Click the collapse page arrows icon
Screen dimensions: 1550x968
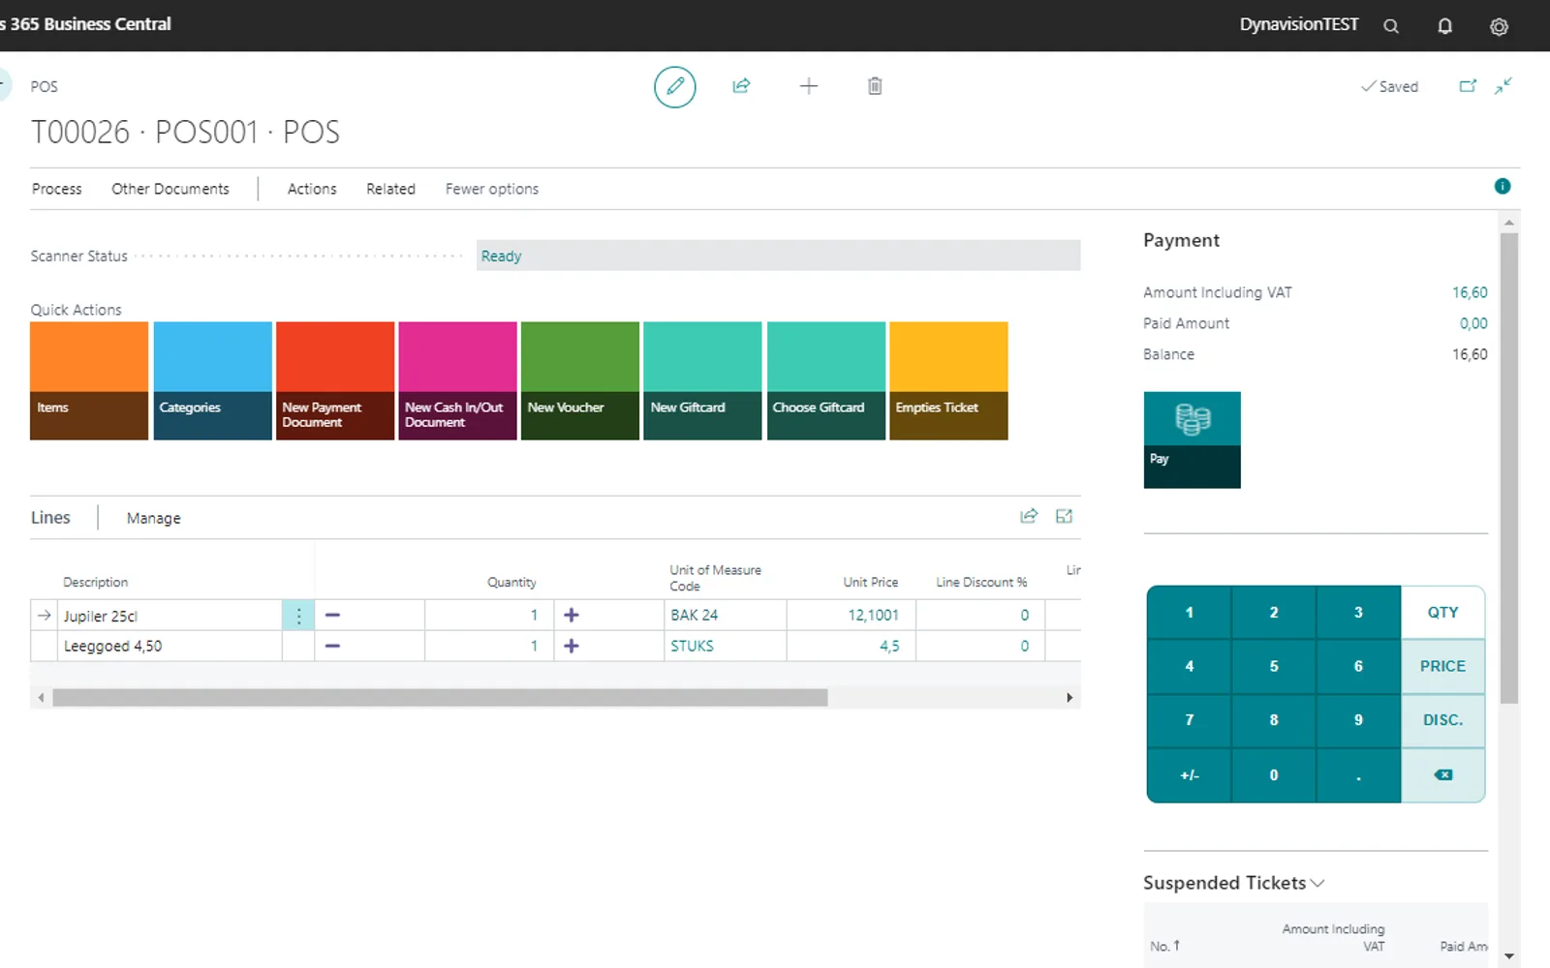[x=1503, y=86]
